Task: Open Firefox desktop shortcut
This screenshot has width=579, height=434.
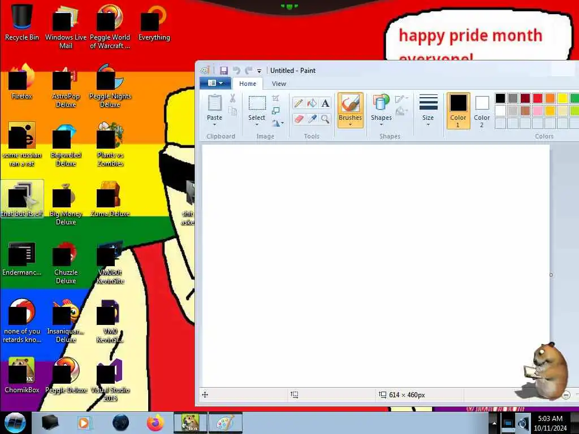Action: (x=22, y=82)
